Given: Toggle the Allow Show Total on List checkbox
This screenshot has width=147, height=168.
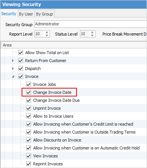Looking at the screenshot, I should [20, 53].
